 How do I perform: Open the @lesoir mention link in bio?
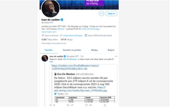tap(61, 29)
